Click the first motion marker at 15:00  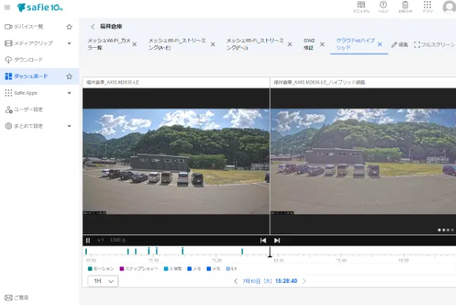(86, 251)
